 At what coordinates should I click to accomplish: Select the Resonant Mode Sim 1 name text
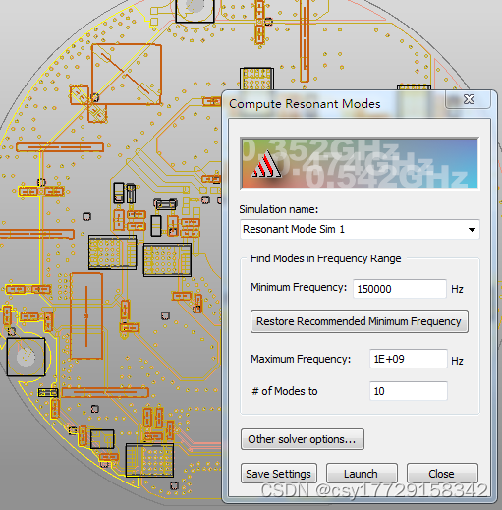pyautogui.click(x=294, y=229)
